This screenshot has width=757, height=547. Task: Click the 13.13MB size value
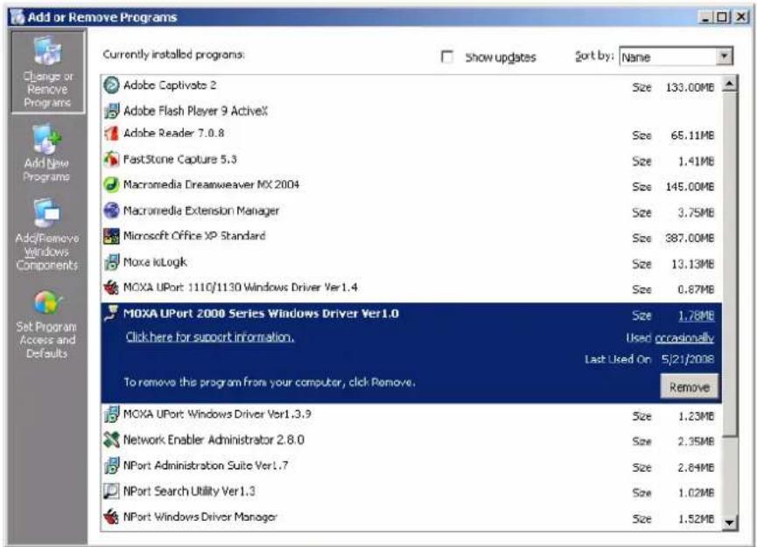(x=692, y=264)
